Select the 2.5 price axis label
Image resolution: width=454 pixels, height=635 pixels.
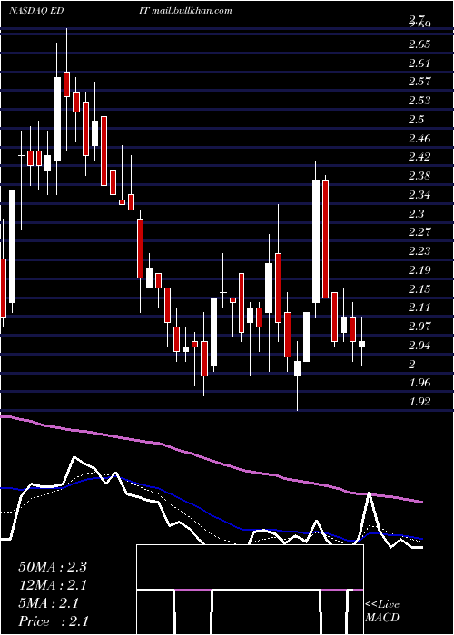[416, 120]
